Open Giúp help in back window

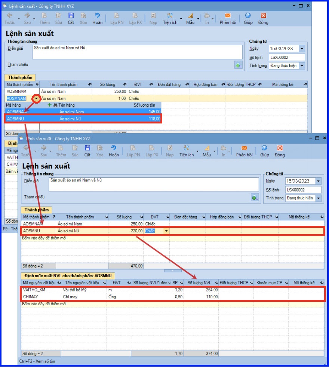click(248, 16)
